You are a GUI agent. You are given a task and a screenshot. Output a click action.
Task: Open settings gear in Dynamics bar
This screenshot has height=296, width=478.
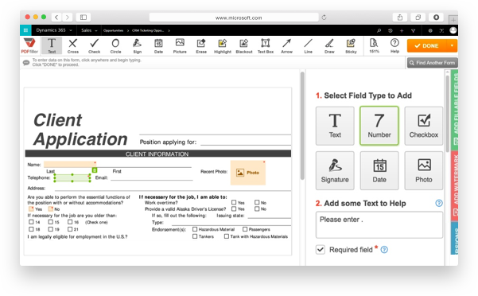click(x=430, y=30)
